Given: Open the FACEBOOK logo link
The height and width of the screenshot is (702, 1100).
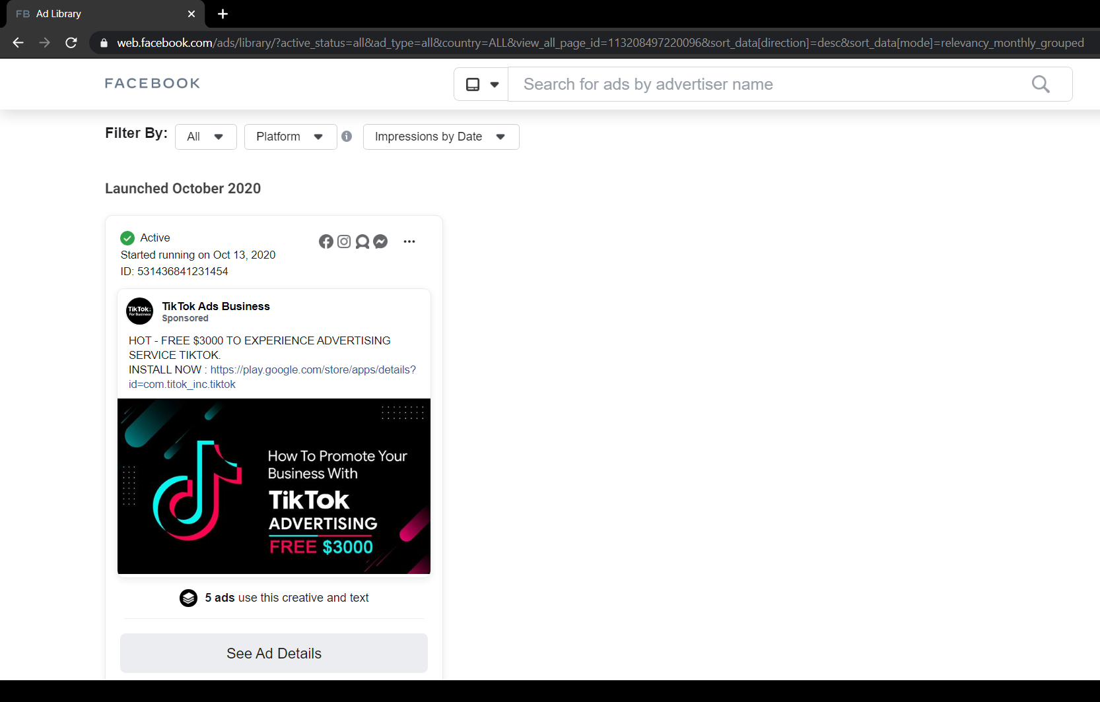Looking at the screenshot, I should pyautogui.click(x=153, y=83).
